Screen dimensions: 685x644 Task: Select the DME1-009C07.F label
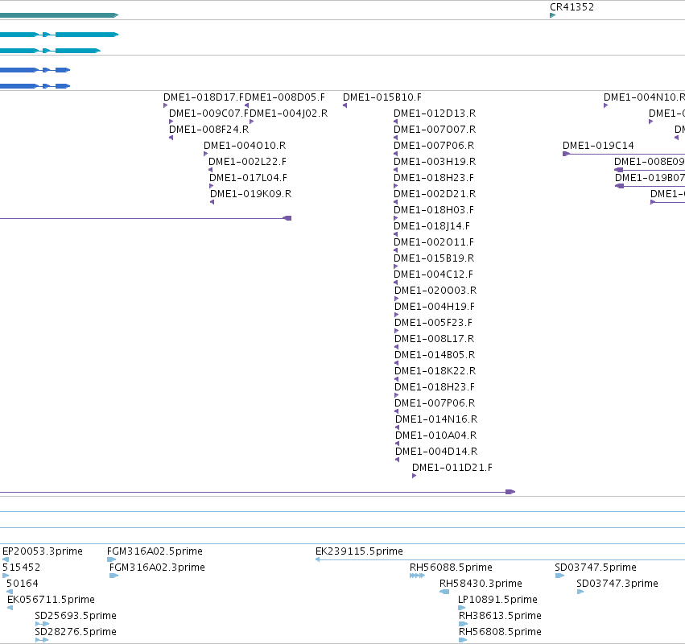pos(208,114)
